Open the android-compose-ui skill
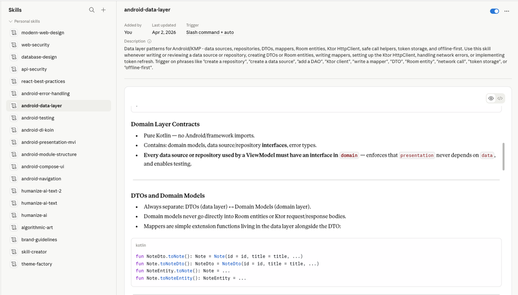The width and height of the screenshot is (518, 295). [43, 166]
